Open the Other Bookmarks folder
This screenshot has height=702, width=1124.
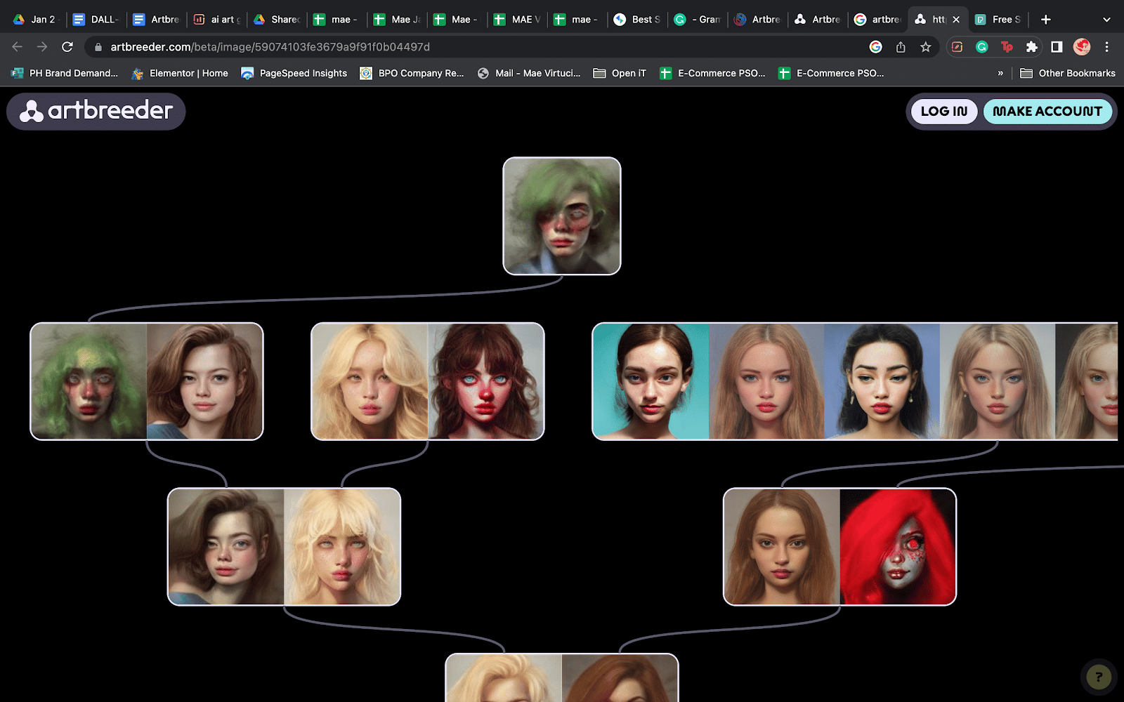1068,73
